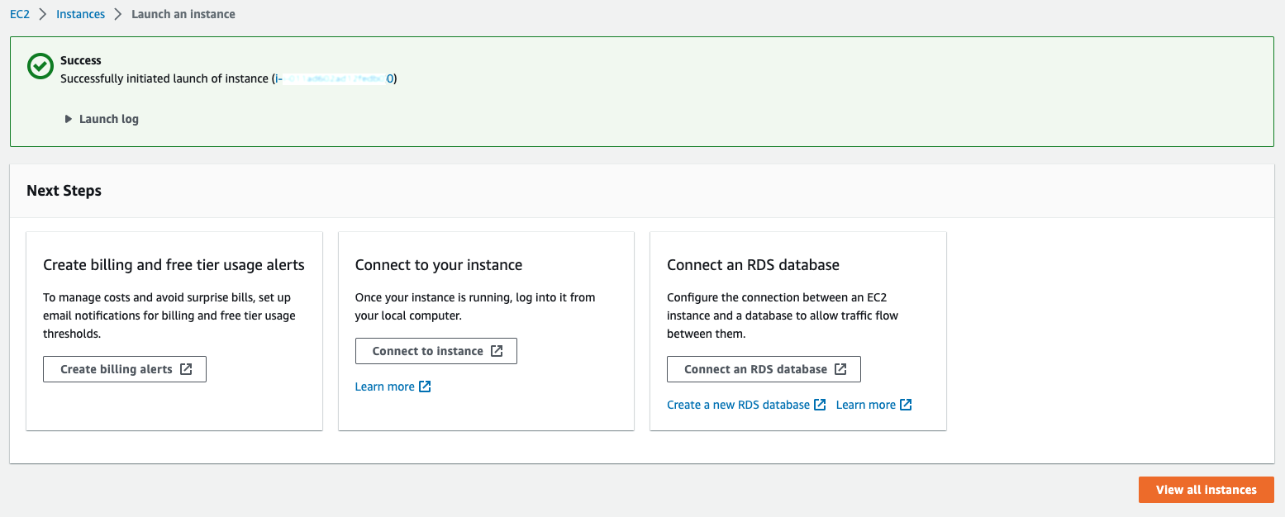Click external-link icon in Create billing alerts button
This screenshot has width=1285, height=517.
(x=186, y=369)
